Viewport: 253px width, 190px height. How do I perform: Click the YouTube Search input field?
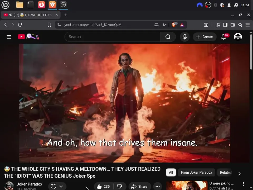point(112,37)
